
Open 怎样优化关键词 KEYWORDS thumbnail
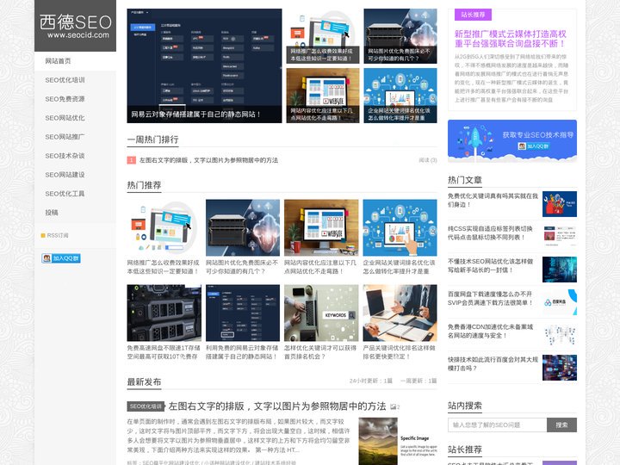pos(321,313)
